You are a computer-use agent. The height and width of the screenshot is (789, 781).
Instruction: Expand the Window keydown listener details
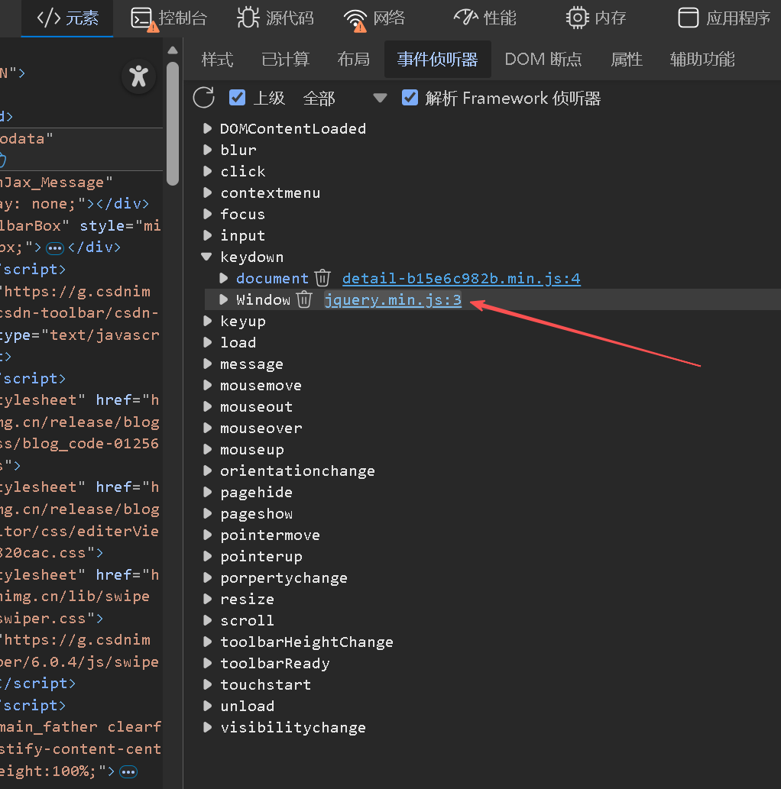224,299
